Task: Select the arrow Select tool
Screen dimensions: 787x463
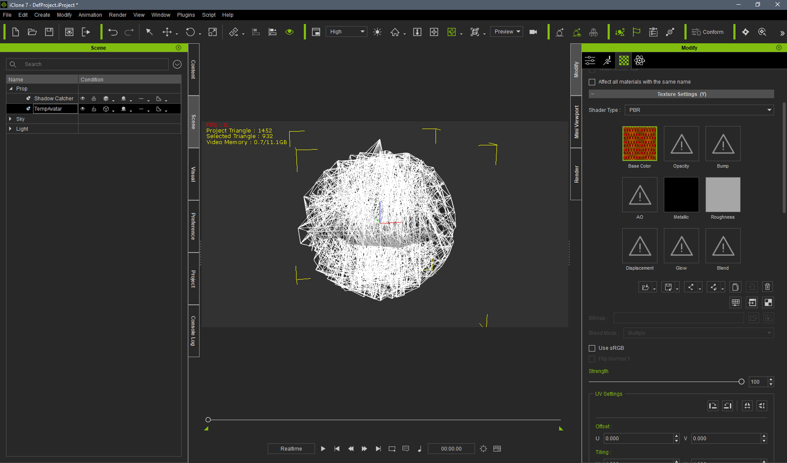Action: pyautogui.click(x=149, y=32)
